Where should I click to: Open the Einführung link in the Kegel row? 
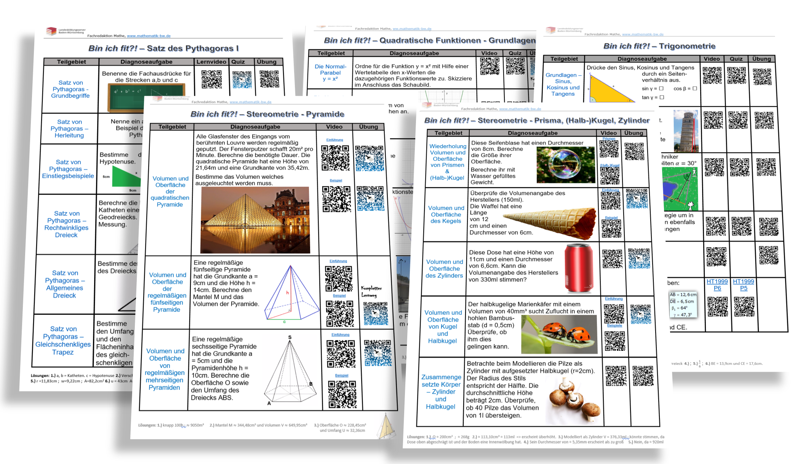(610, 190)
